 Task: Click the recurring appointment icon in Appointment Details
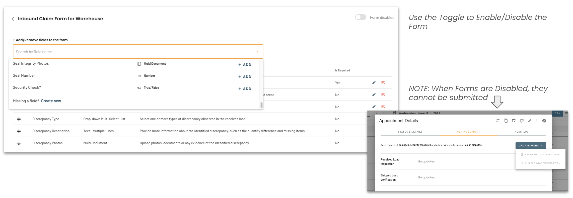[x=498, y=121]
